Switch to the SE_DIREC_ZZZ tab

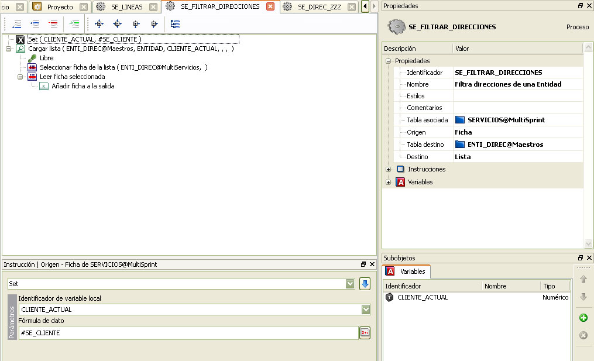tap(319, 7)
